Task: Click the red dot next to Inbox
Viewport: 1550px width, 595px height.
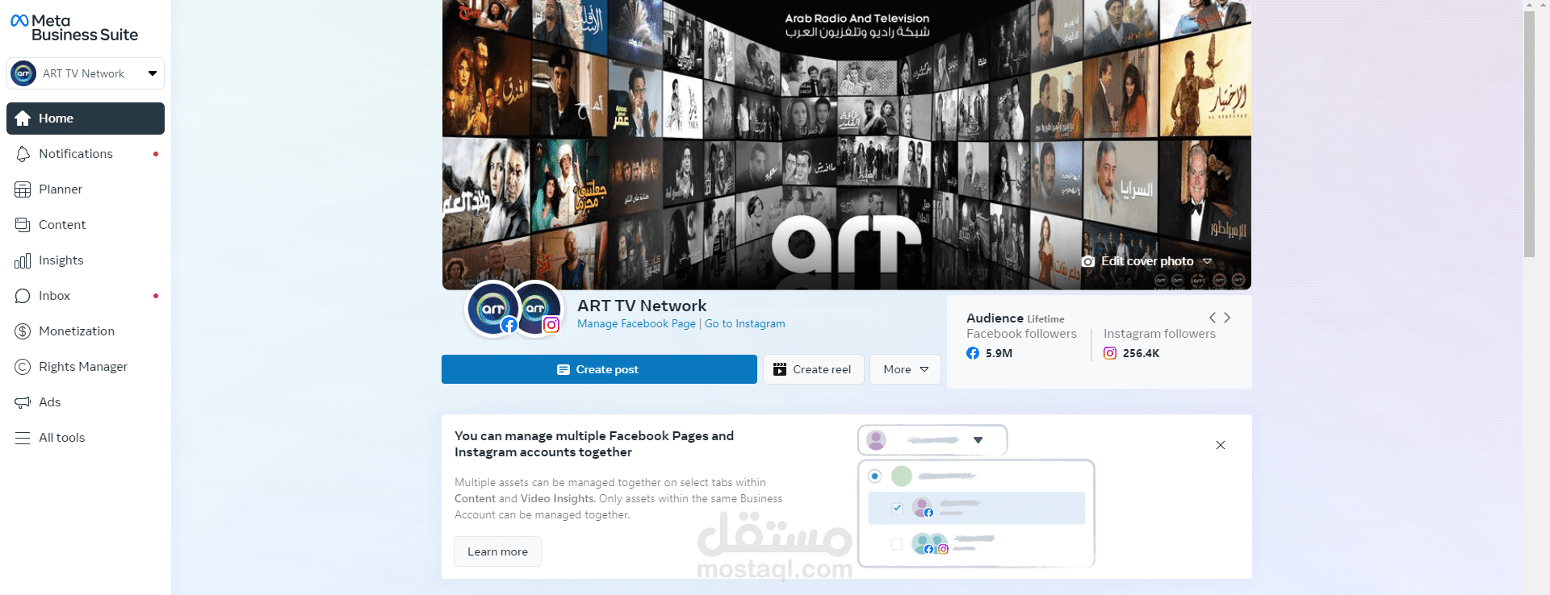Action: tap(156, 296)
